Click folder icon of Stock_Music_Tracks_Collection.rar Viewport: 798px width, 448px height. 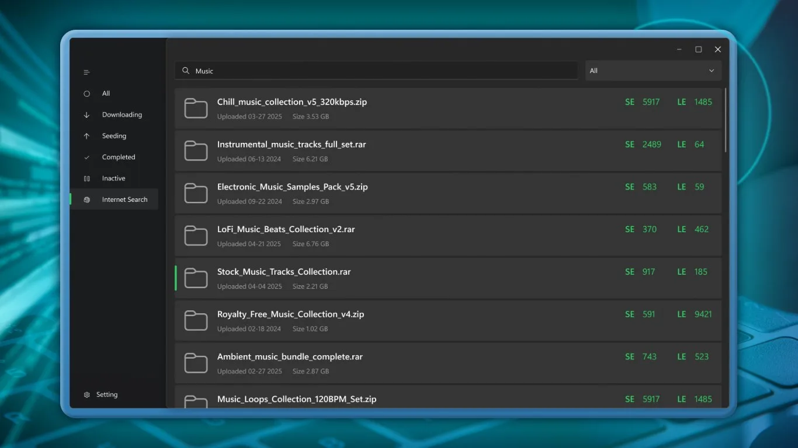coord(196,278)
